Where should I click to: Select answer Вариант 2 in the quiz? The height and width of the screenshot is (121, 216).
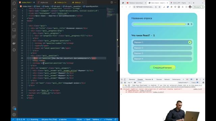(162, 48)
